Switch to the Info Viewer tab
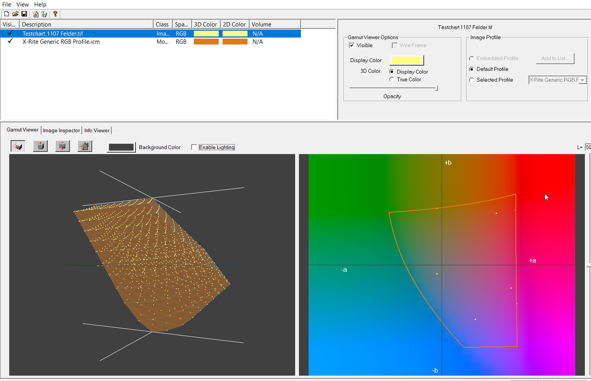 point(97,130)
